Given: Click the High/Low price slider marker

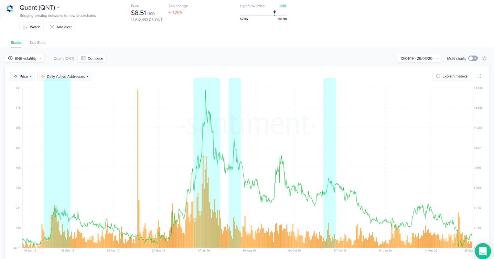Looking at the screenshot, I should pyautogui.click(x=274, y=13).
